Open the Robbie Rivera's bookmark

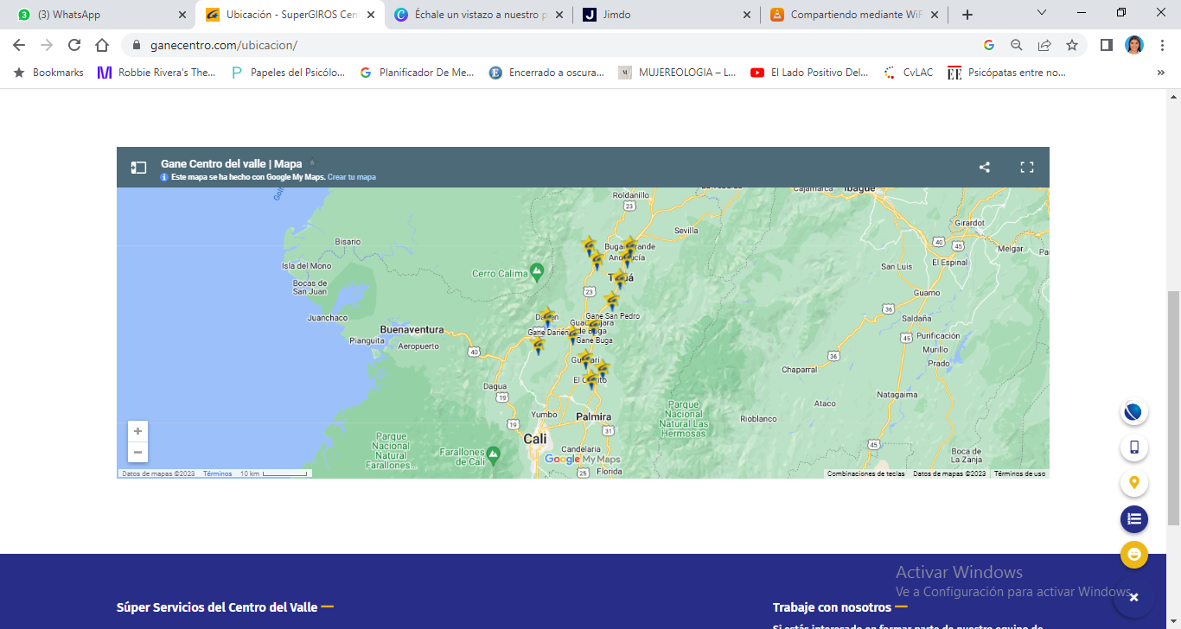point(156,73)
